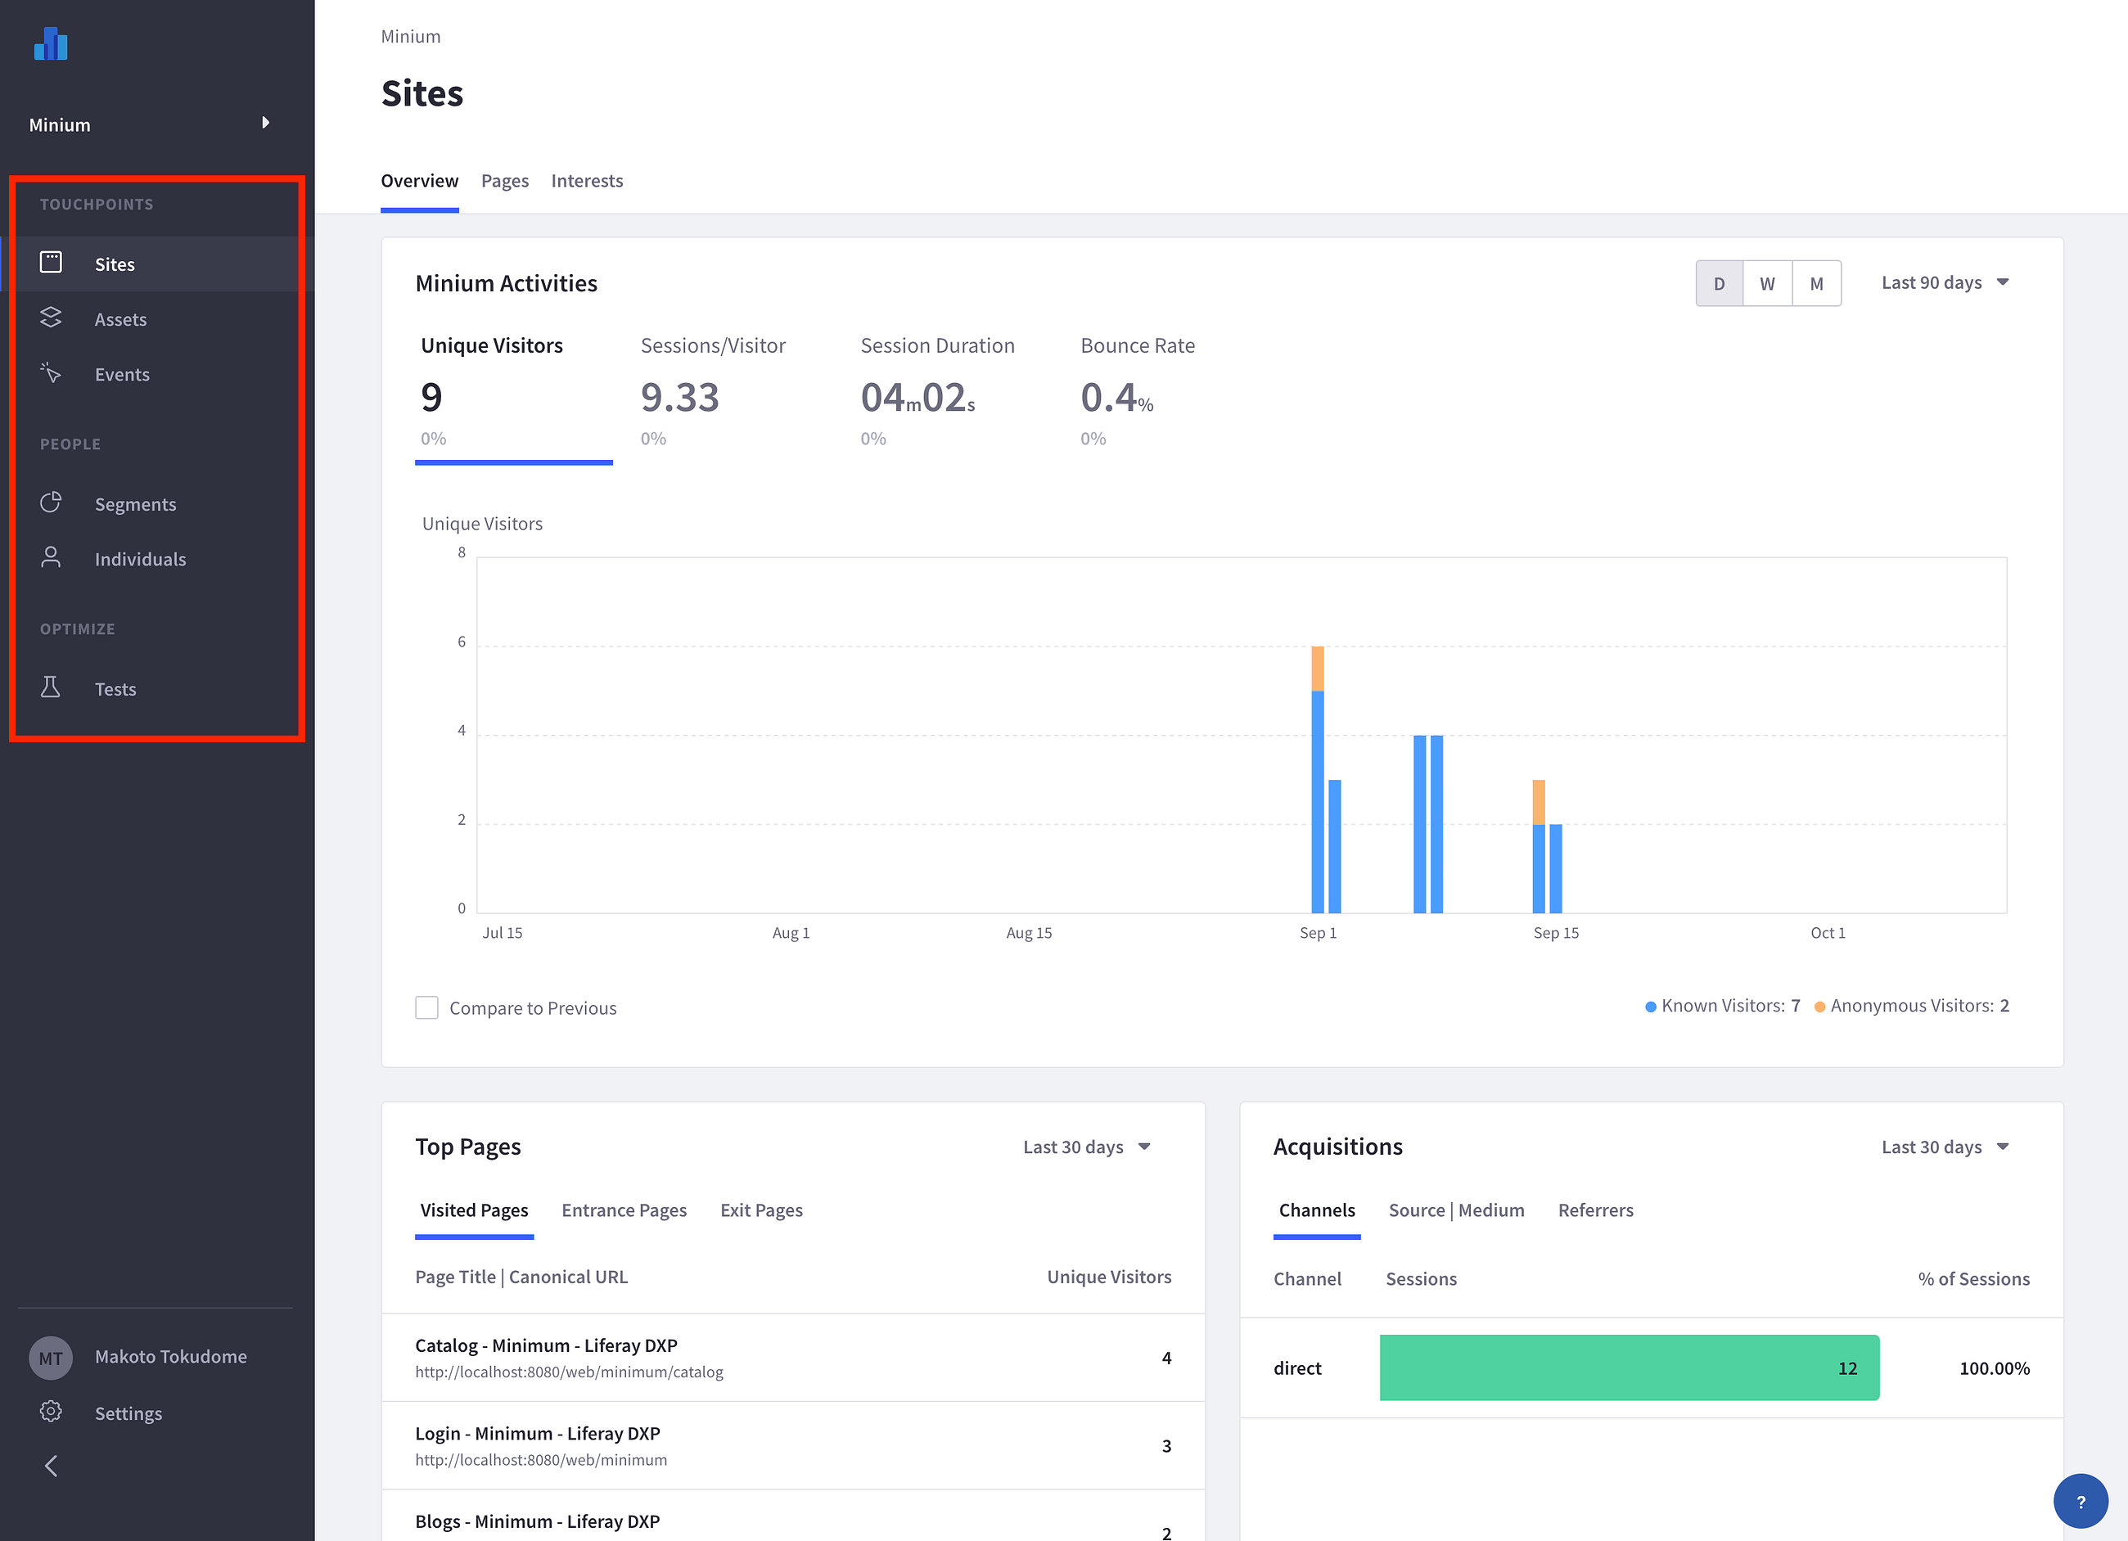Click the http://localhost:8080/web/minimum/catalog URL text
Screen dimensions: 2128x1541
click(x=570, y=1372)
